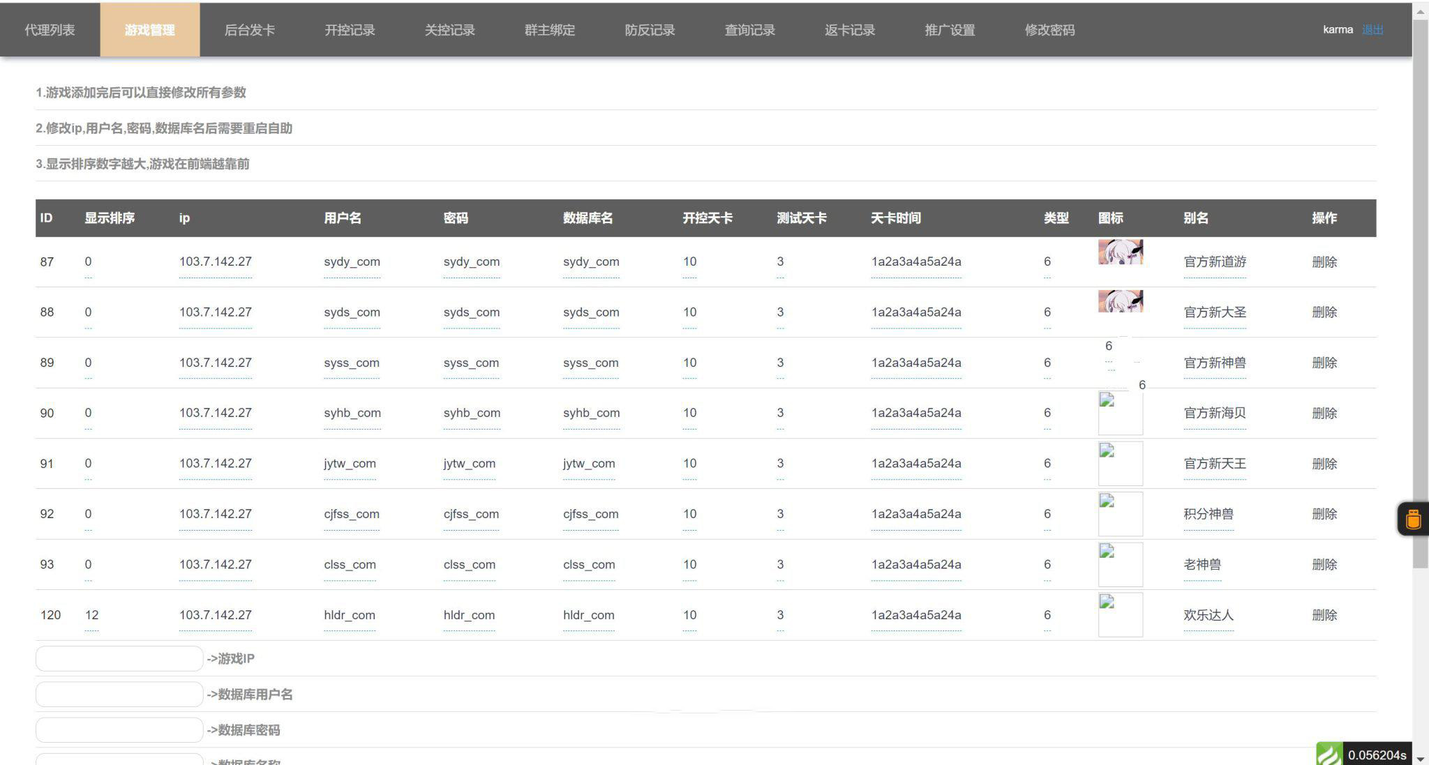Focus the 数据库用户名 input field
Image resolution: width=1429 pixels, height=765 pixels.
[119, 694]
